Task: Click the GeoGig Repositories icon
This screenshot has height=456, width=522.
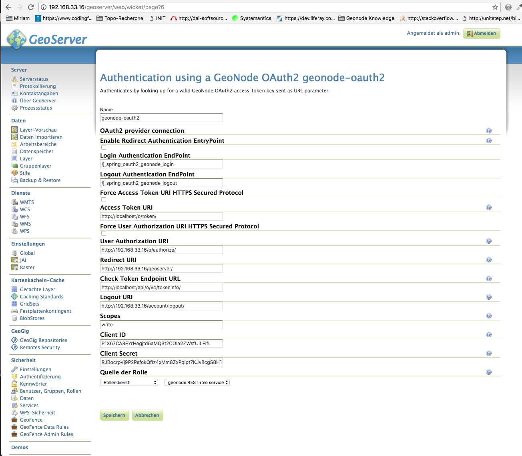Action: pos(14,340)
